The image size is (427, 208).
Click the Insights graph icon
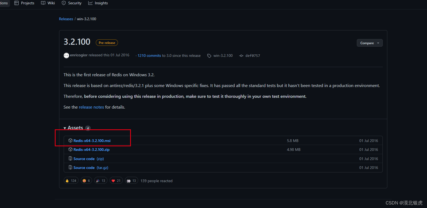pos(90,3)
